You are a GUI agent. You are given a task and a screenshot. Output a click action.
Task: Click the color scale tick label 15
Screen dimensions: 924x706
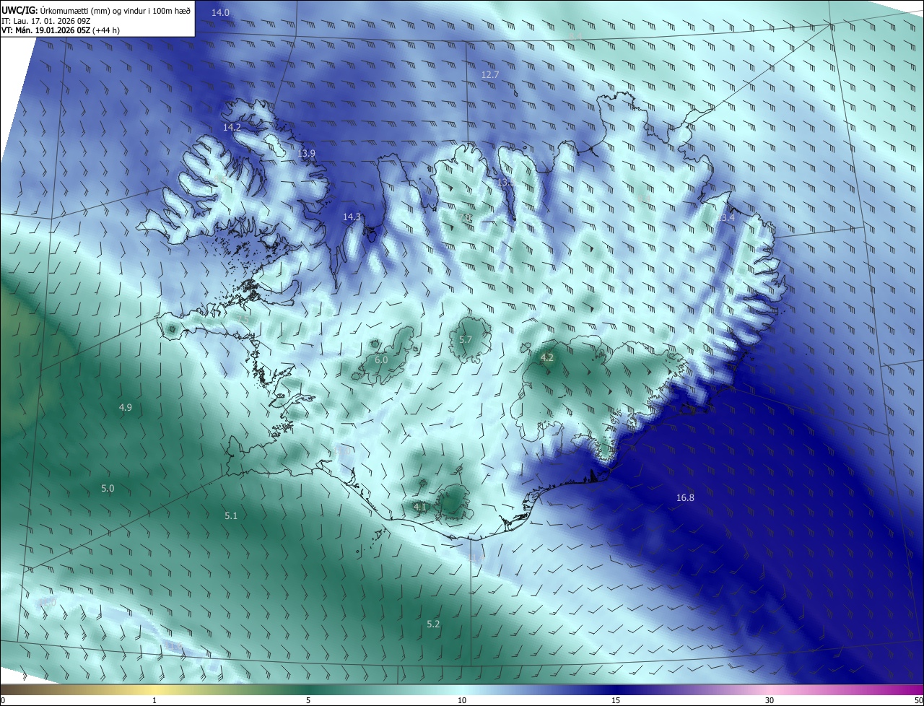616,701
